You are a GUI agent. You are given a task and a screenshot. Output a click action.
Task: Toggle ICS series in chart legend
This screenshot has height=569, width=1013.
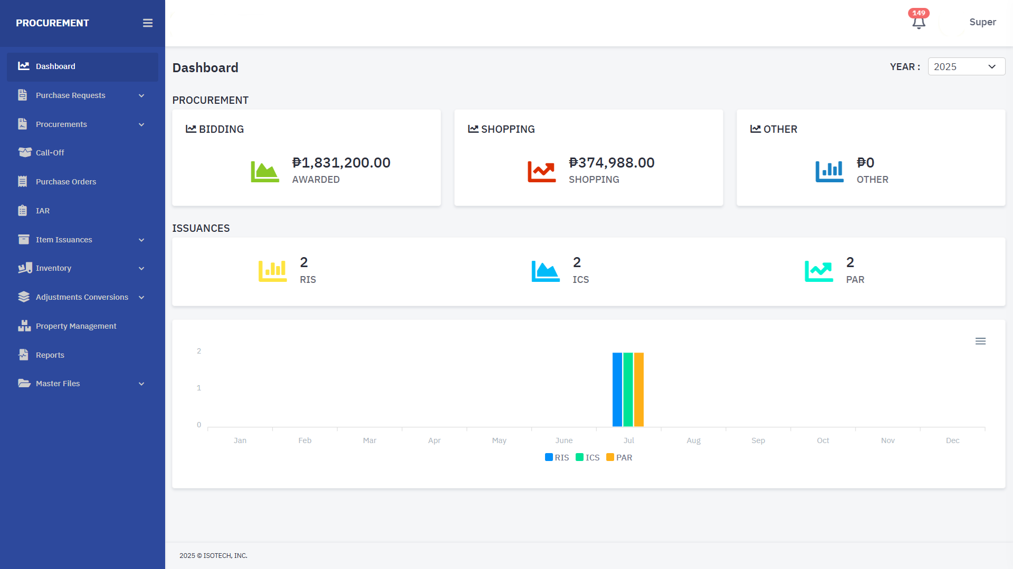click(588, 457)
